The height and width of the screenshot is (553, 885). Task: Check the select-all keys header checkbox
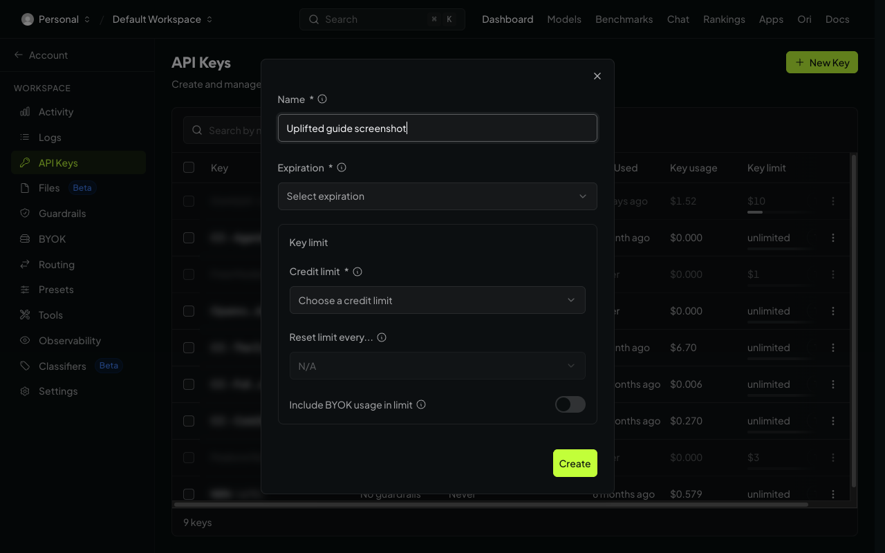(x=189, y=167)
